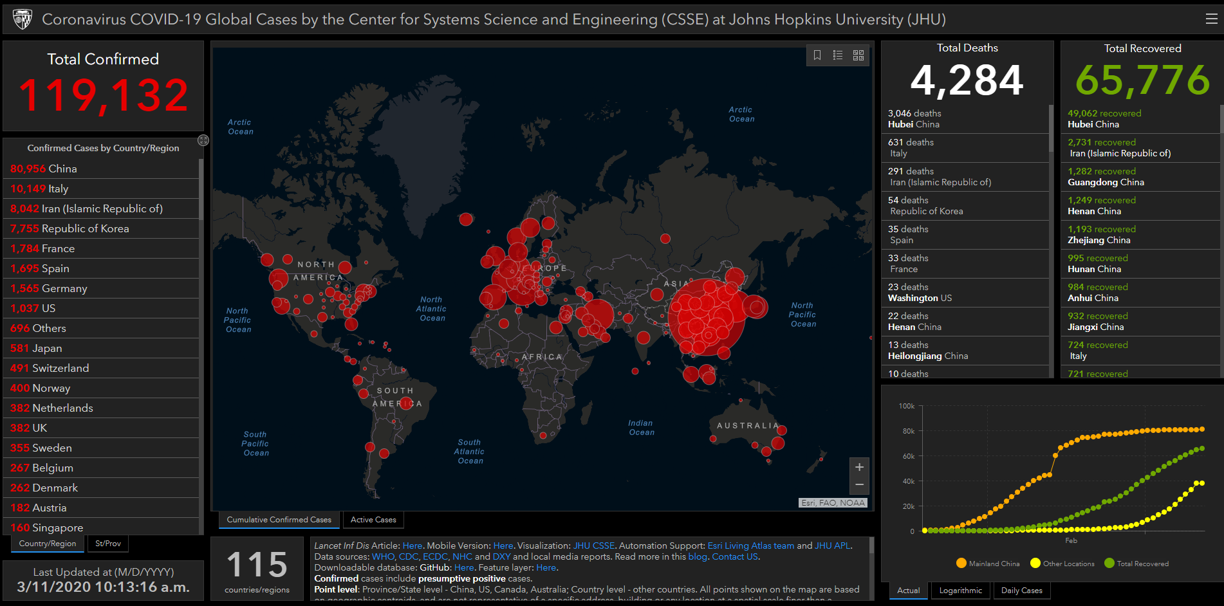Select 23 deaths Washington US entry
1224x606 pixels.
coord(965,293)
